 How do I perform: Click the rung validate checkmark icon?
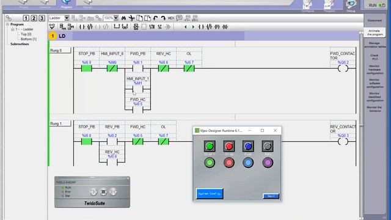coord(52,26)
